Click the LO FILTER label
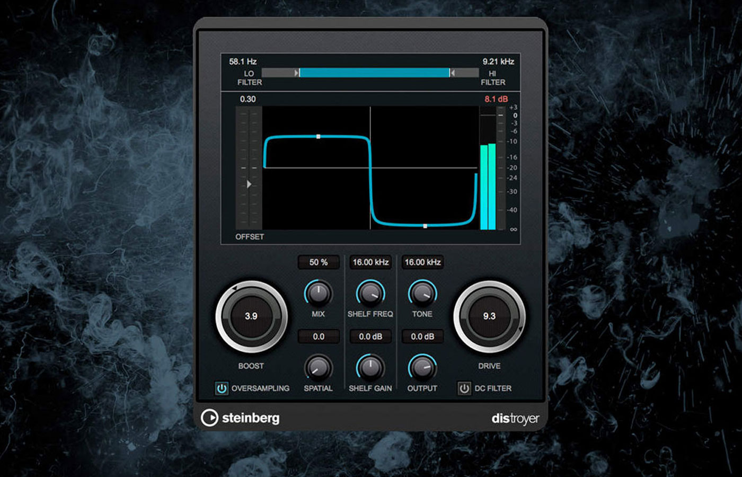Viewport: 742px width, 477px height. pos(250,78)
